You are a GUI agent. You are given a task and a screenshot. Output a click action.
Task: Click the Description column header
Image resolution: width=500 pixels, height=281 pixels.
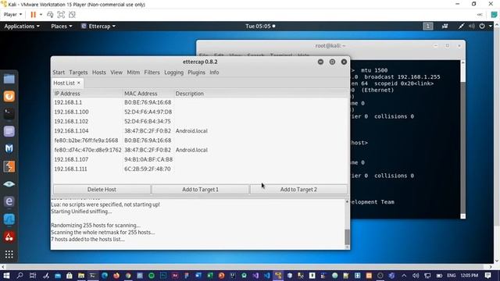pyautogui.click(x=261, y=94)
